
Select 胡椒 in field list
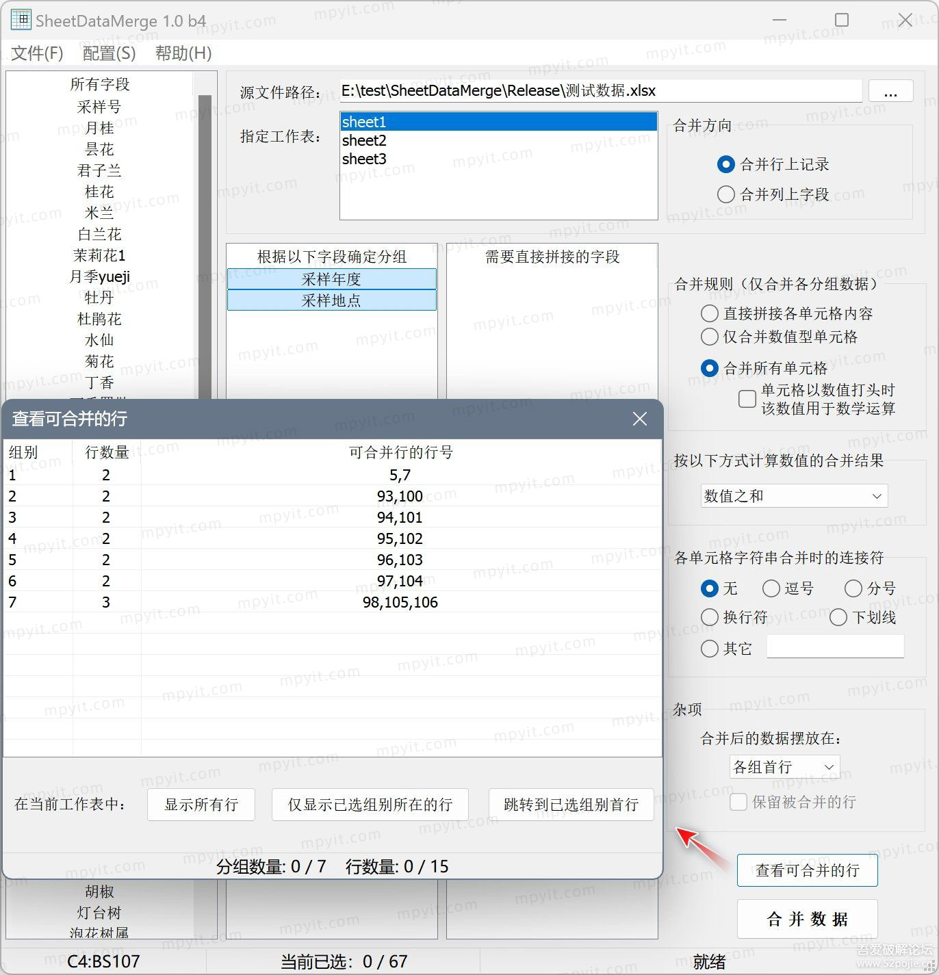[x=100, y=892]
